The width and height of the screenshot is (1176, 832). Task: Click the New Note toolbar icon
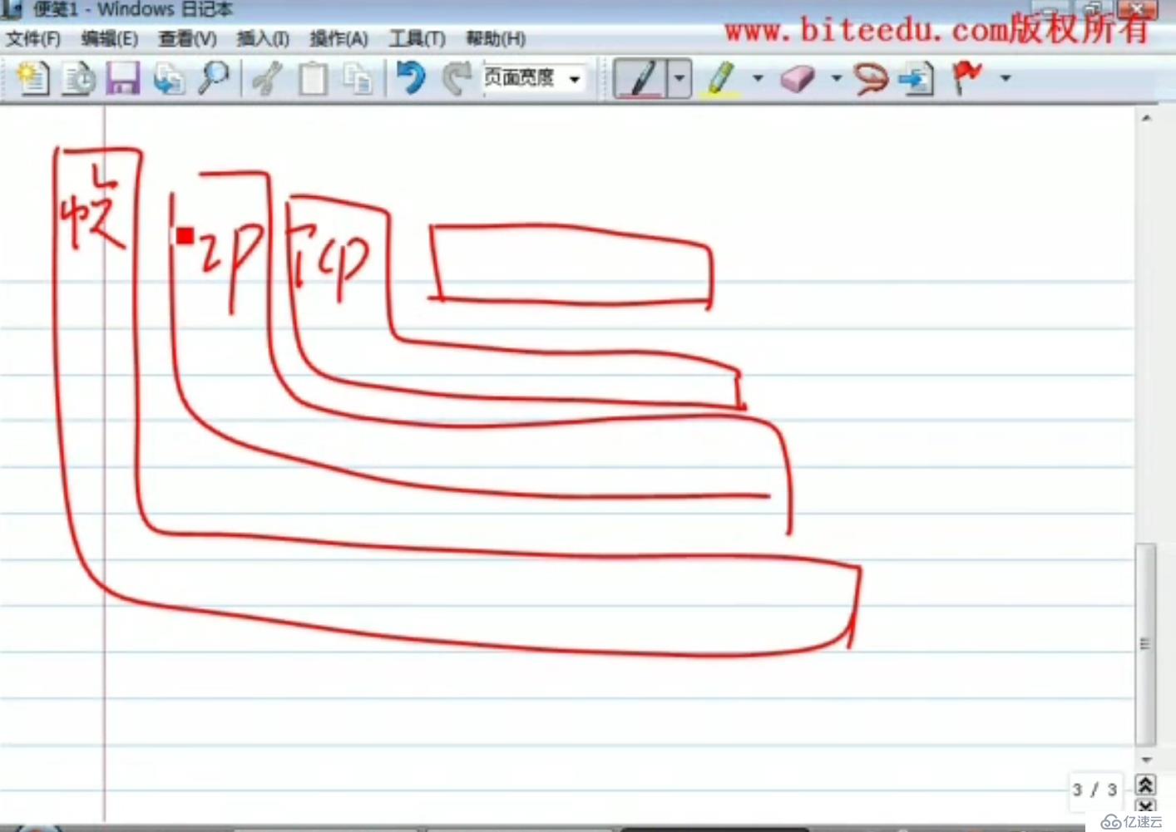click(32, 78)
